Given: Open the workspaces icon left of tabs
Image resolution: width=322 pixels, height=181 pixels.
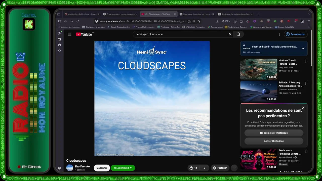Looking at the screenshot, I should 59,14.
